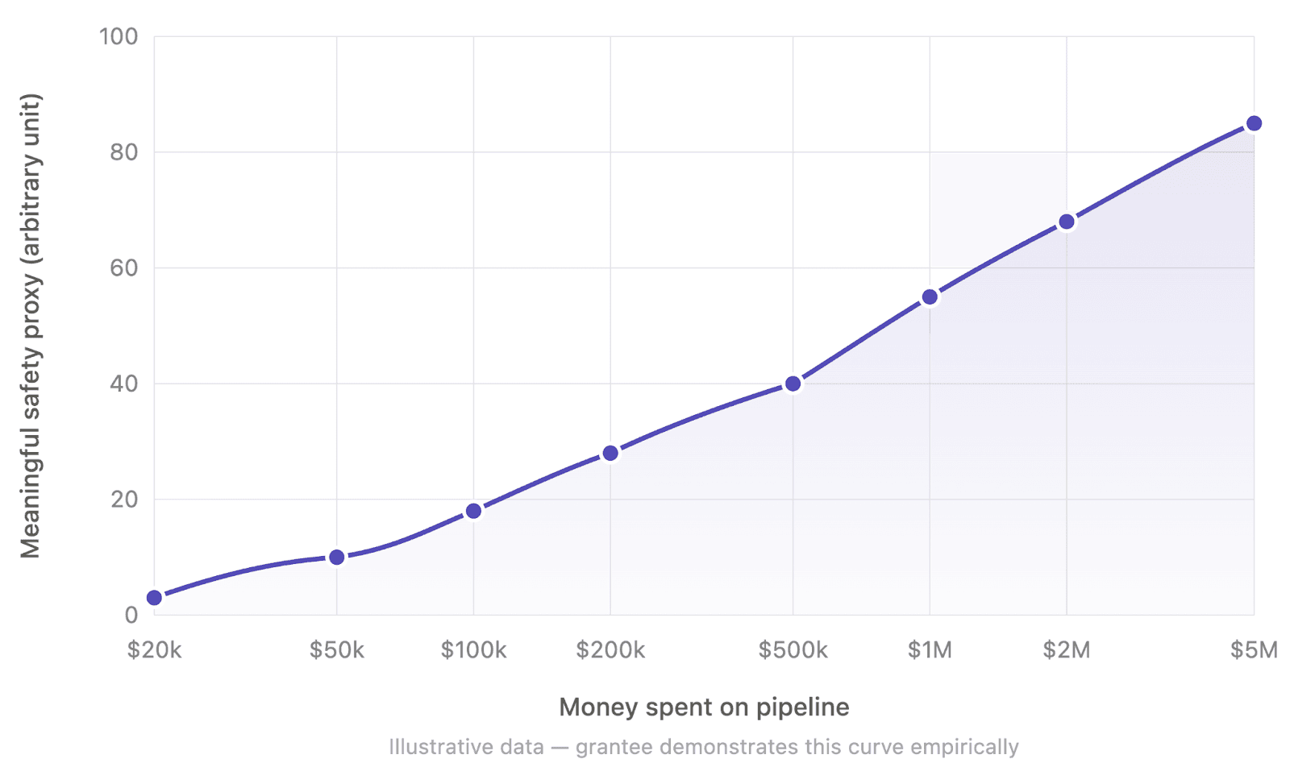Click the "100" y-axis label
This screenshot has height=763, width=1290.
(x=119, y=36)
